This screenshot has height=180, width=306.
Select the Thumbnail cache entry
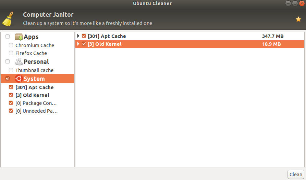point(34,70)
